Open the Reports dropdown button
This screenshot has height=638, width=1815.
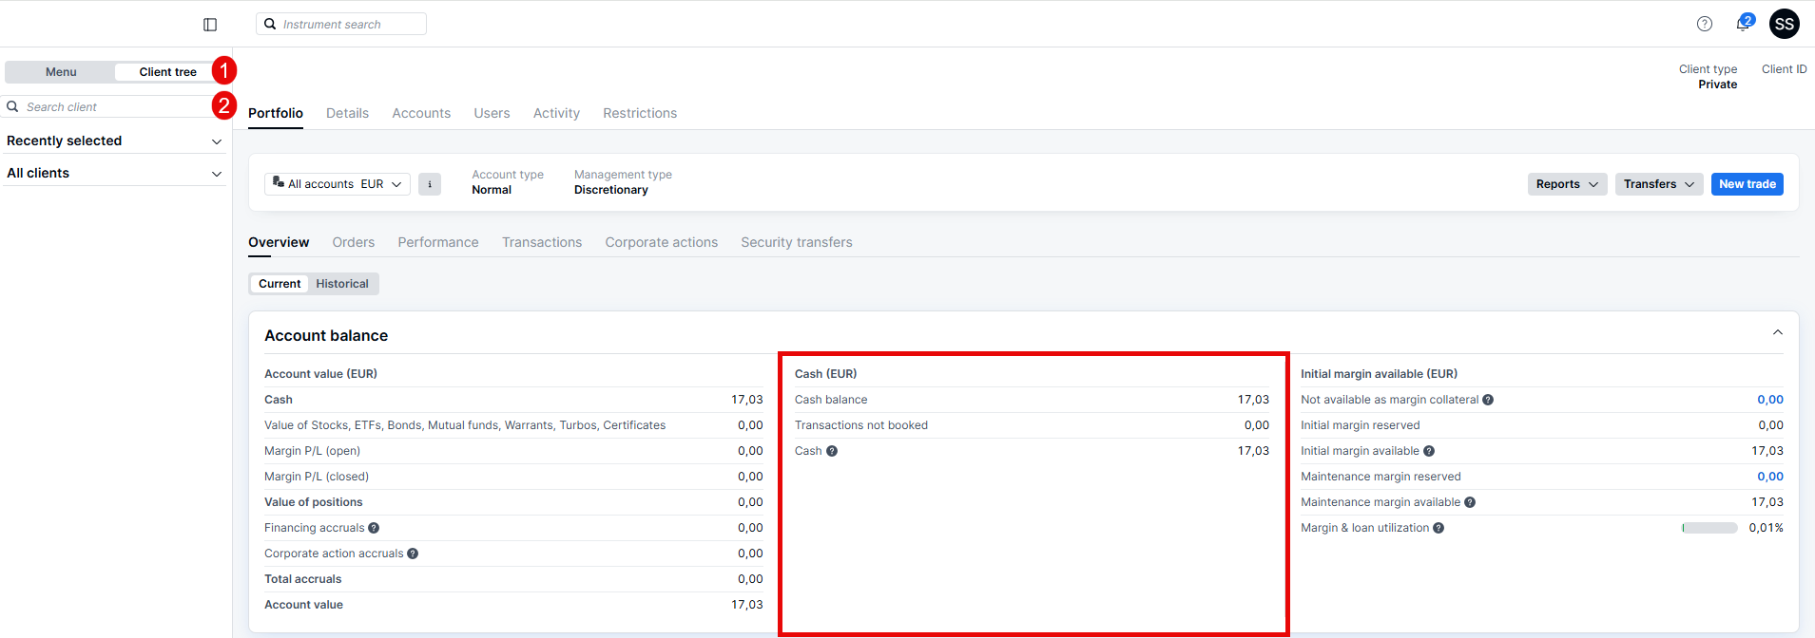point(1566,184)
